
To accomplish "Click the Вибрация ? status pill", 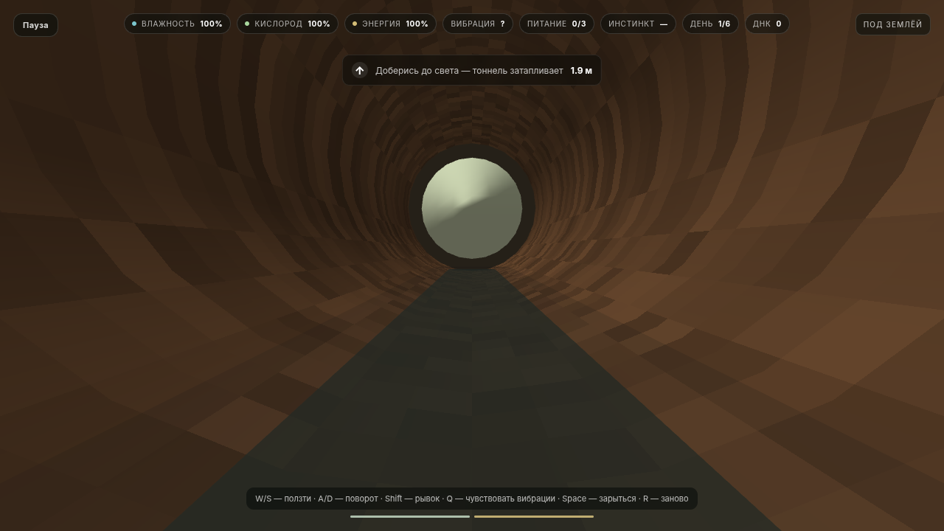I will (478, 24).
